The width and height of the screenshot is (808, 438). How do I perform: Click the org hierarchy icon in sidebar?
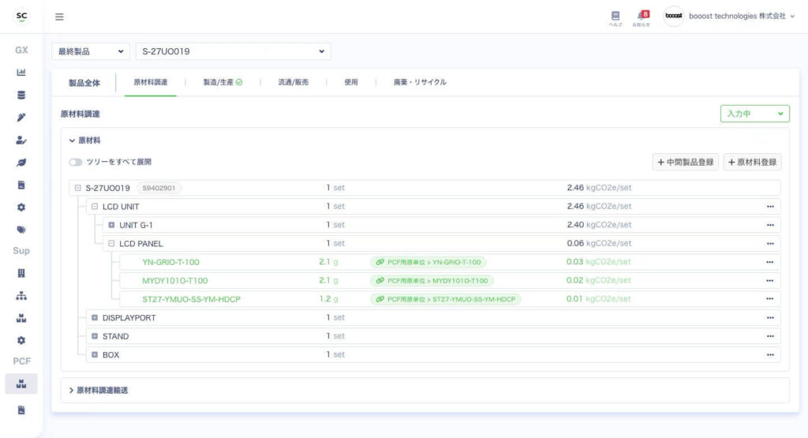pos(21,296)
